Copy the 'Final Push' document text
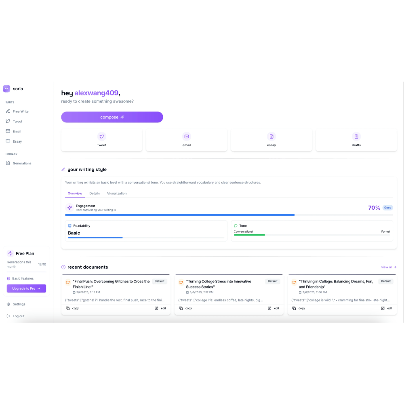This screenshot has height=404, width=404. click(x=72, y=308)
